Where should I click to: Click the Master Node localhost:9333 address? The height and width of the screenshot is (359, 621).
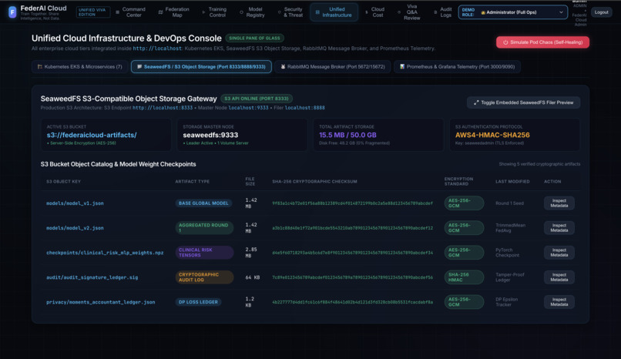248,108
